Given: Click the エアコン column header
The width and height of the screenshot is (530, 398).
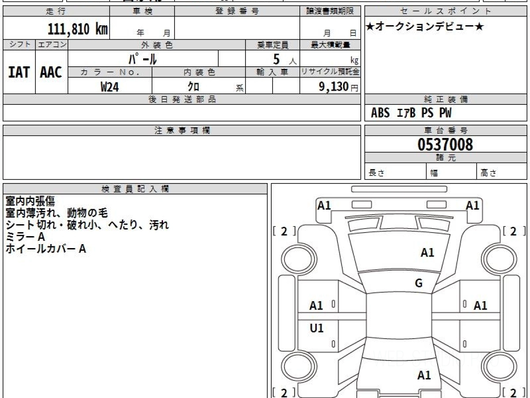Looking at the screenshot, I should click(x=52, y=45).
